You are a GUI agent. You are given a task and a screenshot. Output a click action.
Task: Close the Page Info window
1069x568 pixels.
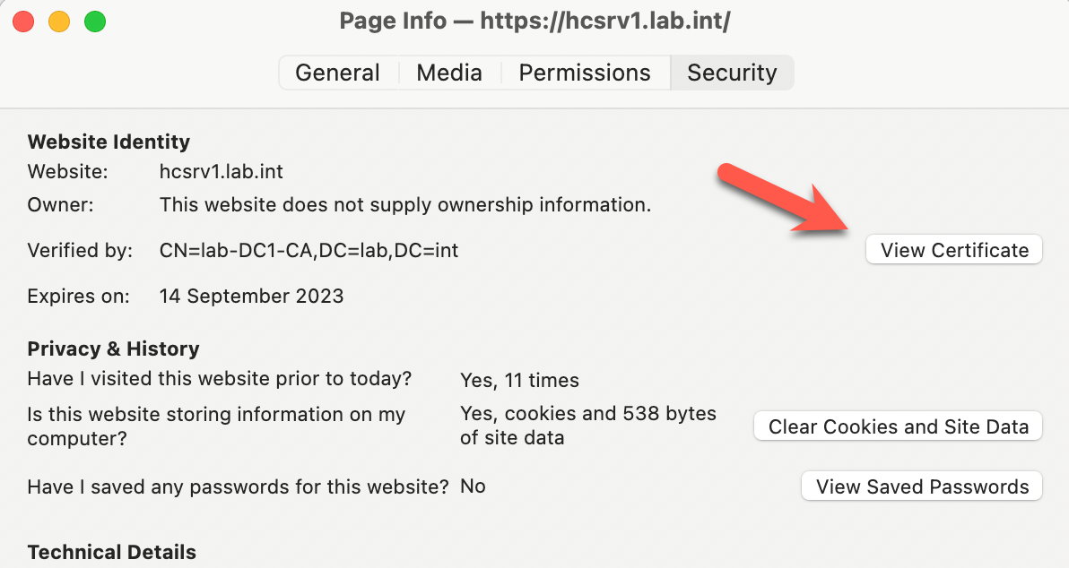pyautogui.click(x=23, y=22)
